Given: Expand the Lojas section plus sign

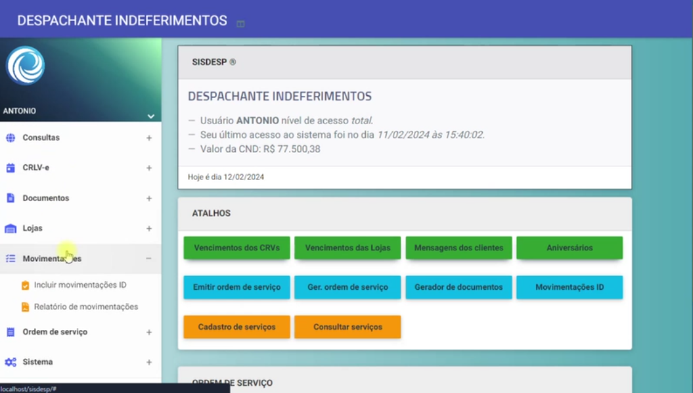Looking at the screenshot, I should tap(149, 229).
